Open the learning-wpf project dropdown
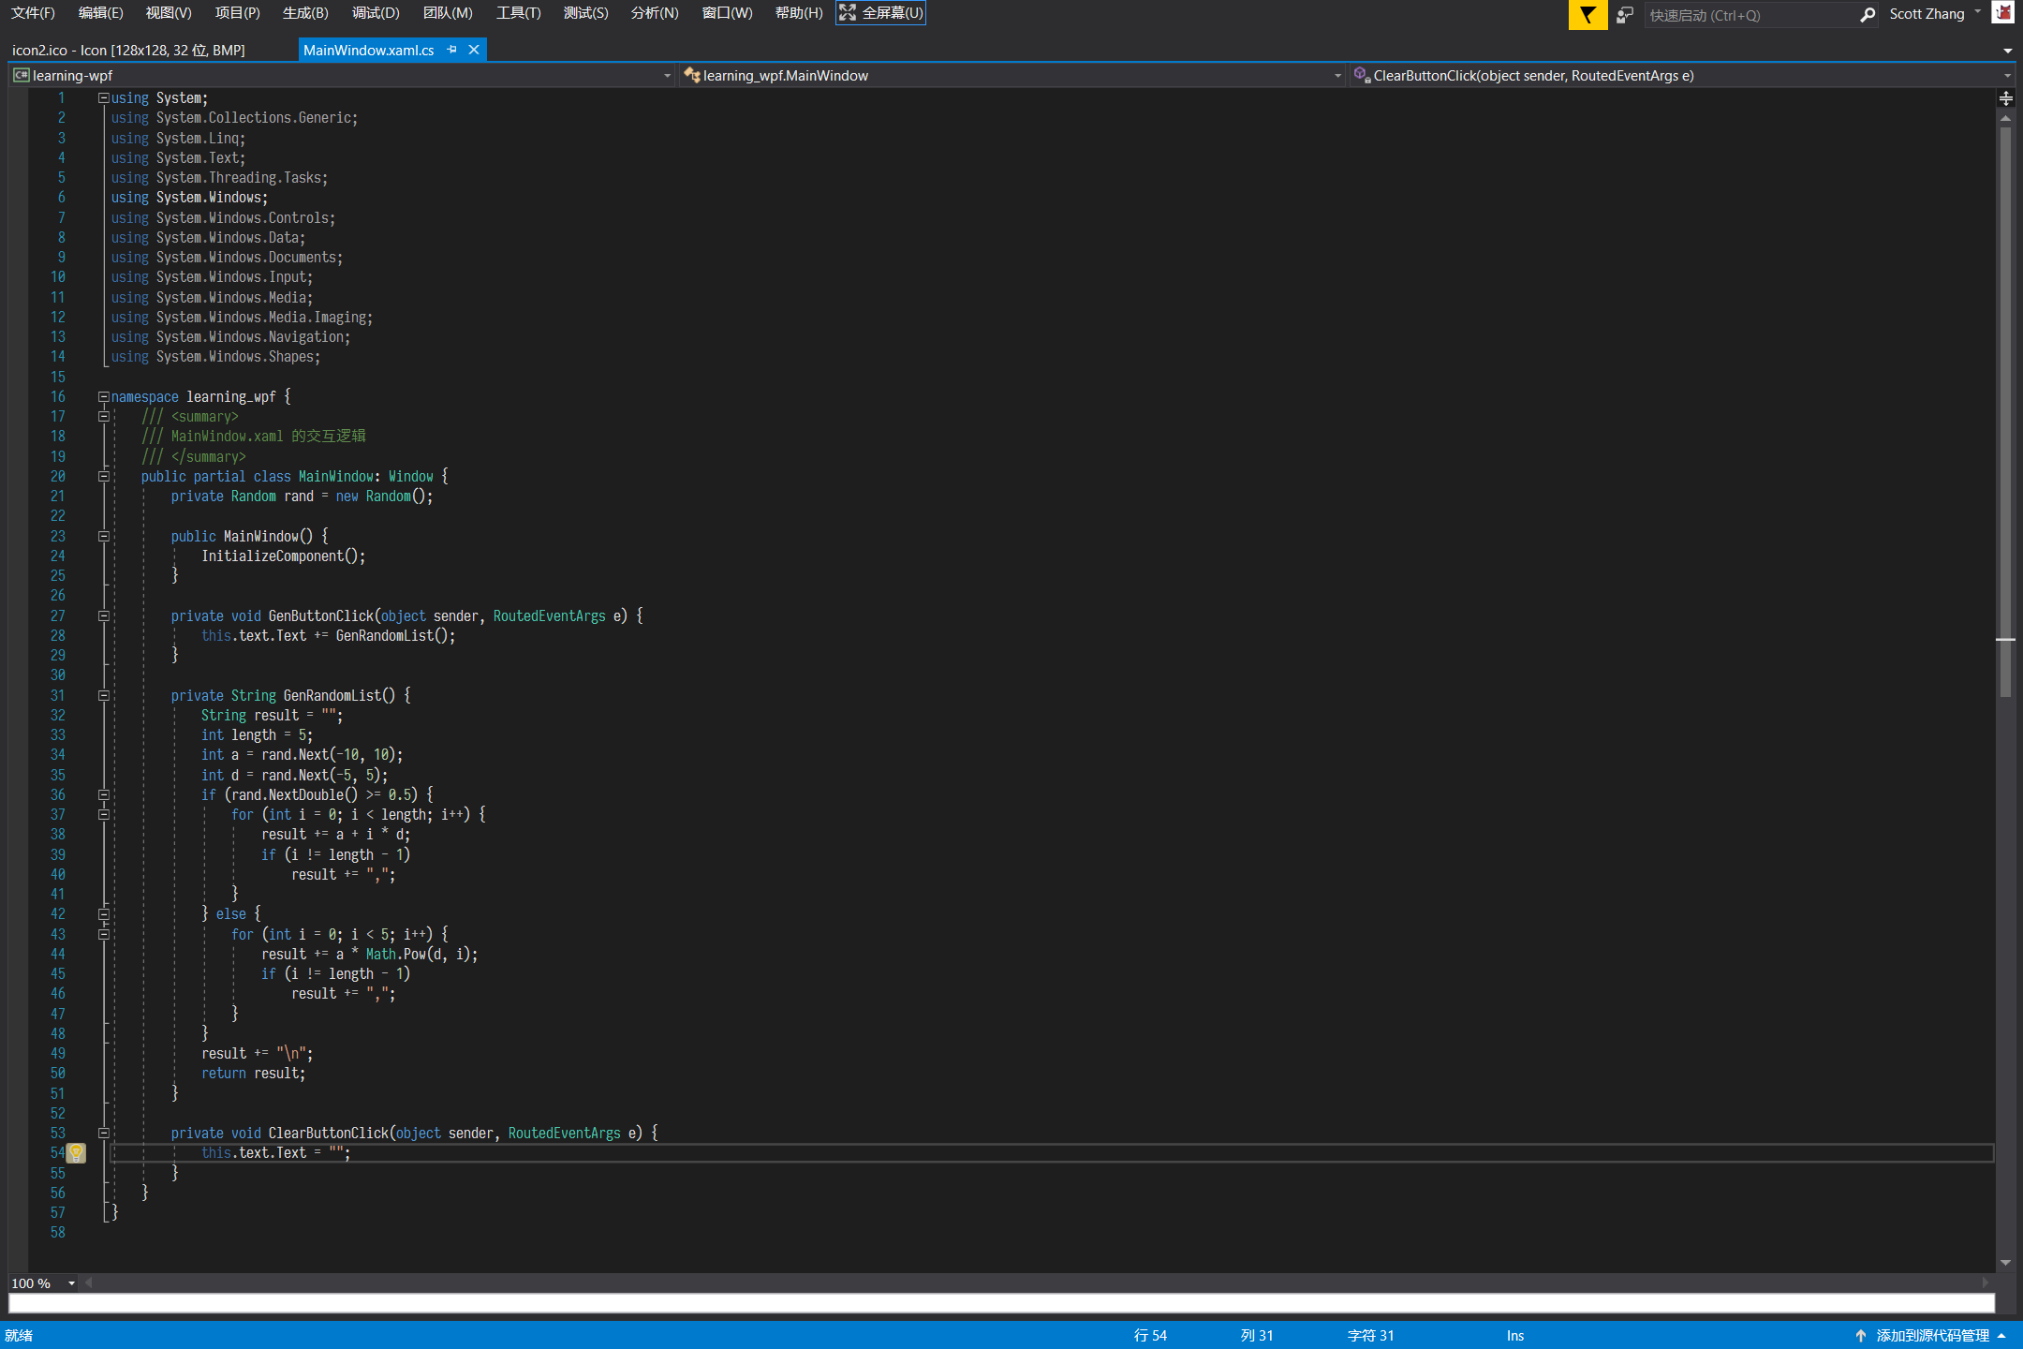Screen dimensions: 2023x1349 tap(667, 76)
